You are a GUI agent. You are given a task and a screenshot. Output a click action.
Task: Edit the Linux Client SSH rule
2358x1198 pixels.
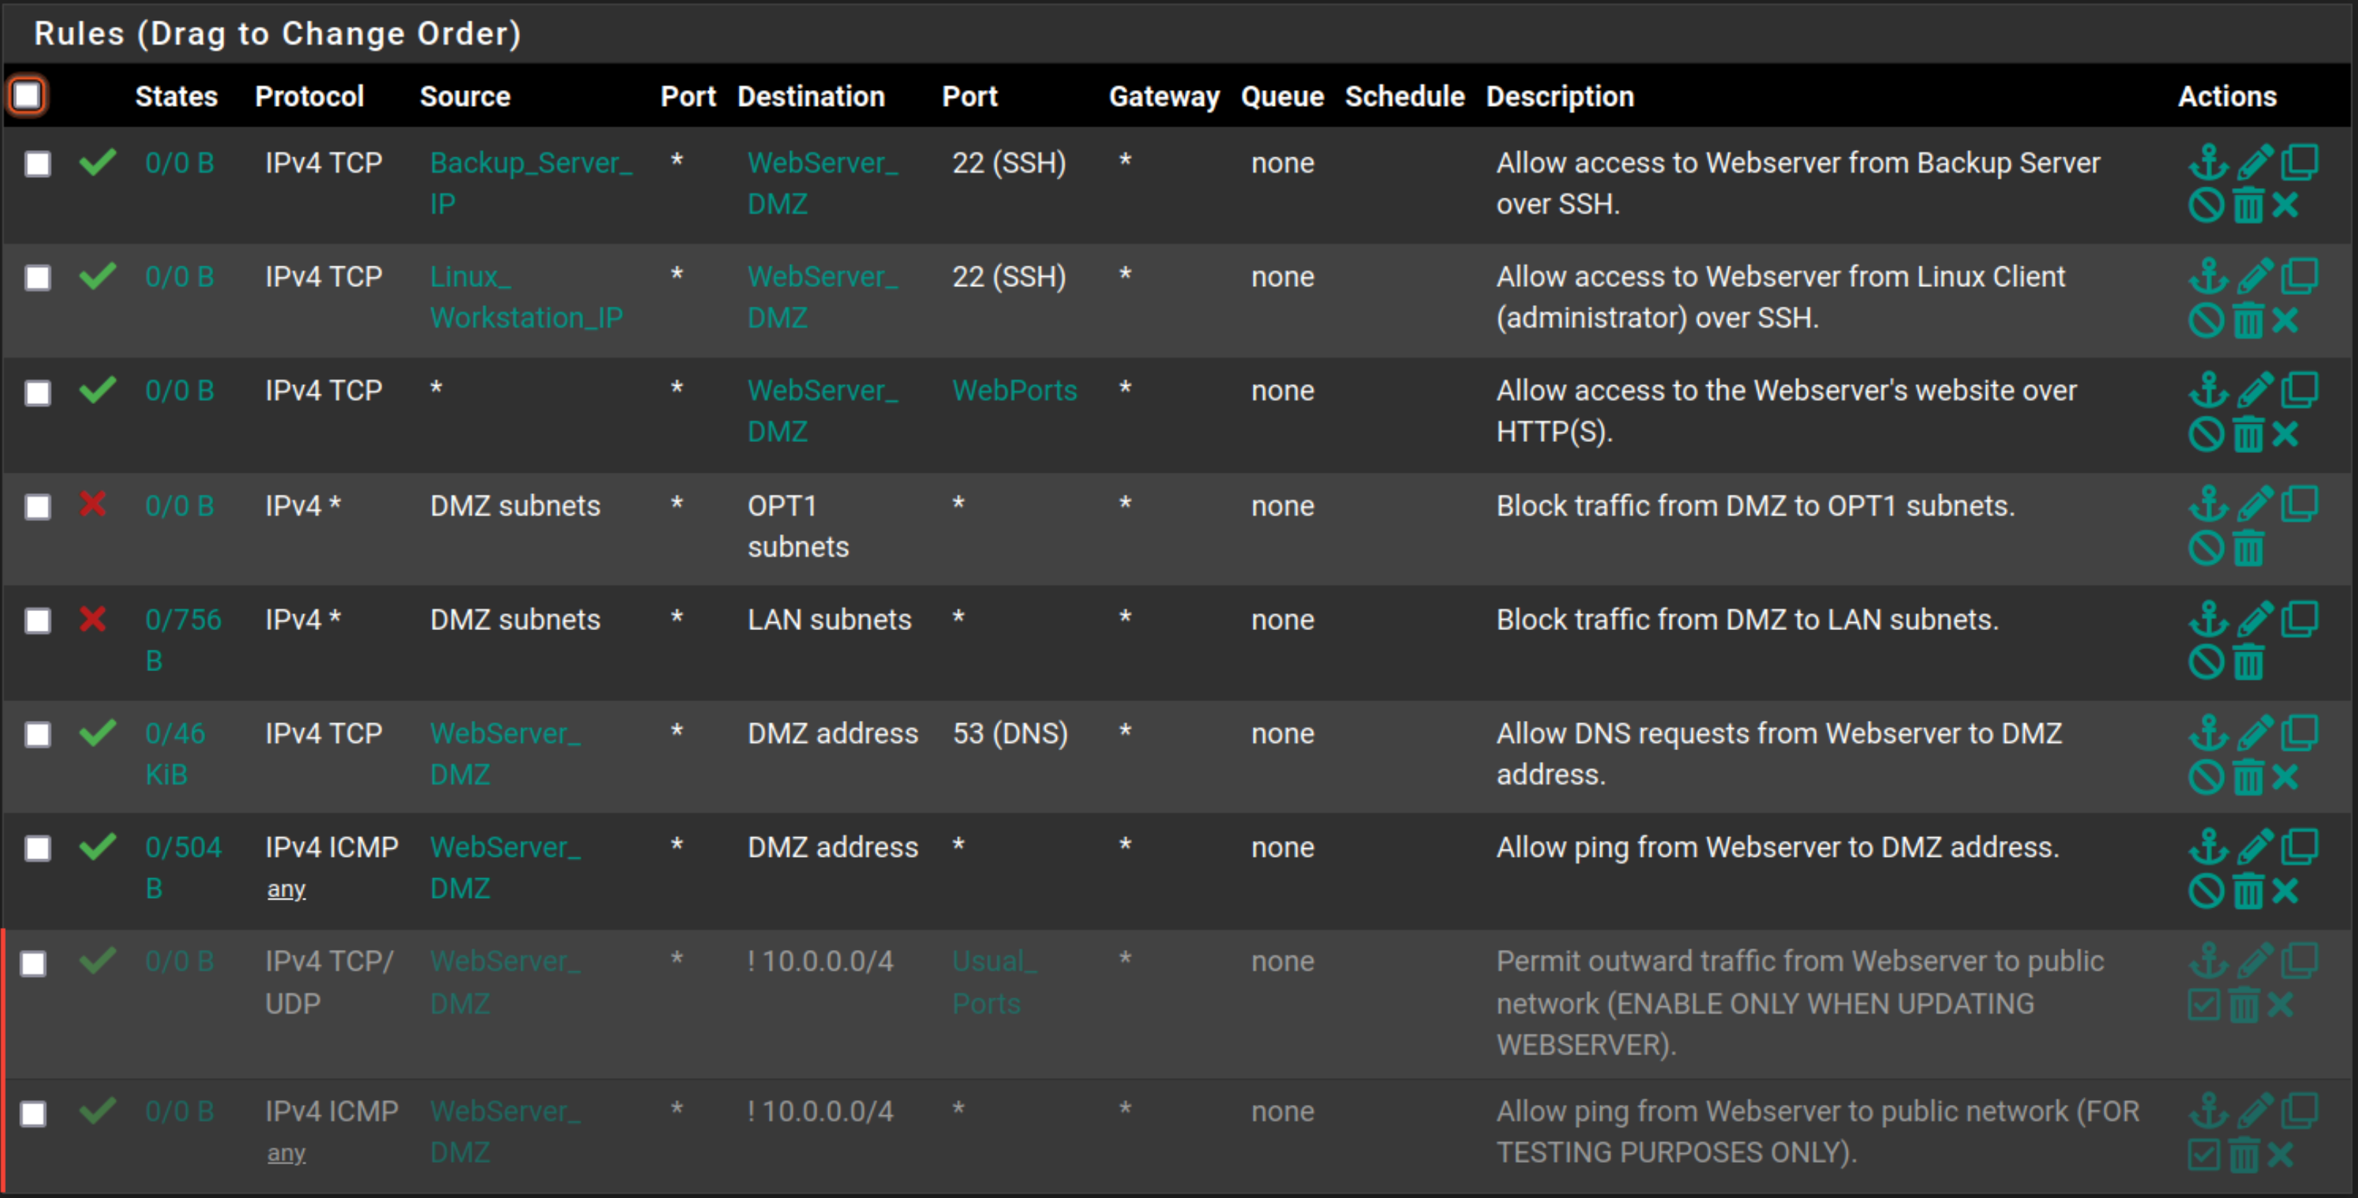click(2255, 276)
